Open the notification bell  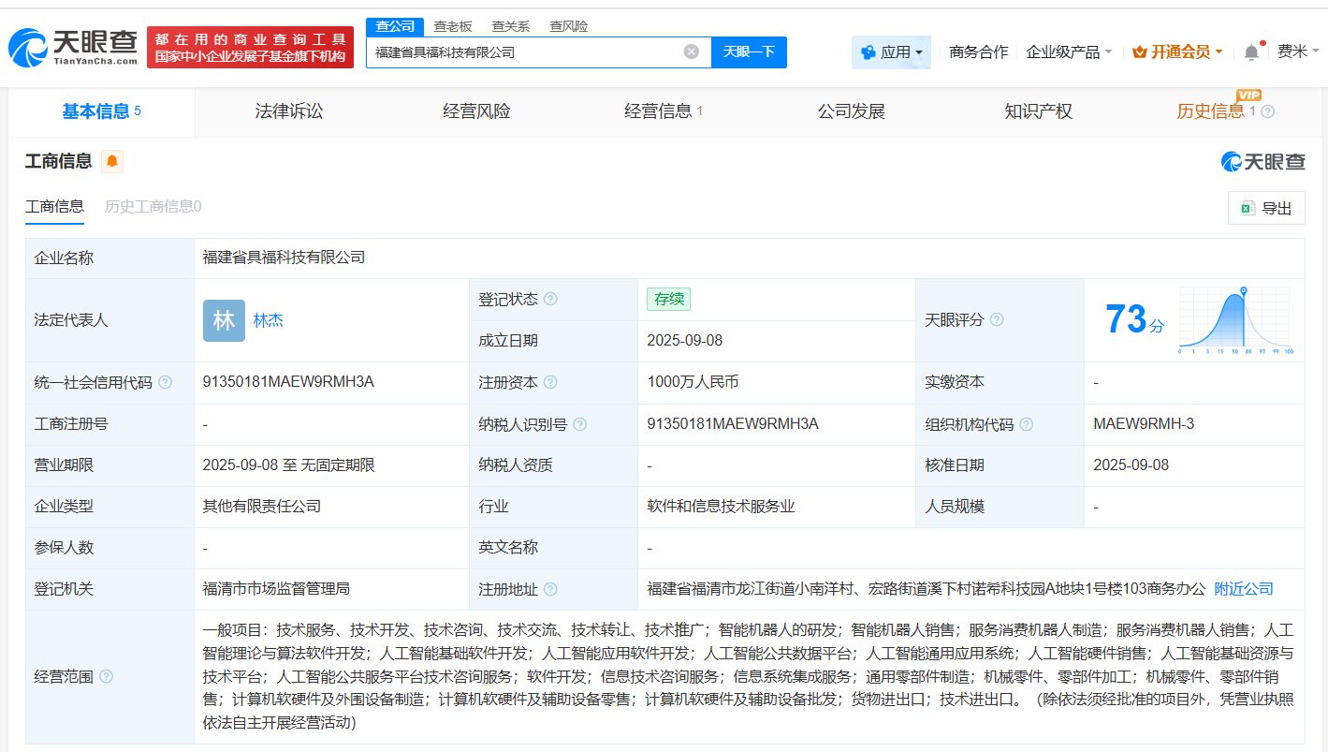(1249, 52)
